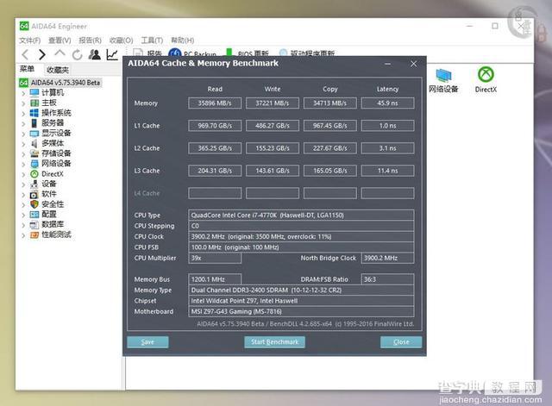Click the DRAM:FSB Ratio 36:3 value
The width and height of the screenshot is (552, 406).
click(387, 279)
